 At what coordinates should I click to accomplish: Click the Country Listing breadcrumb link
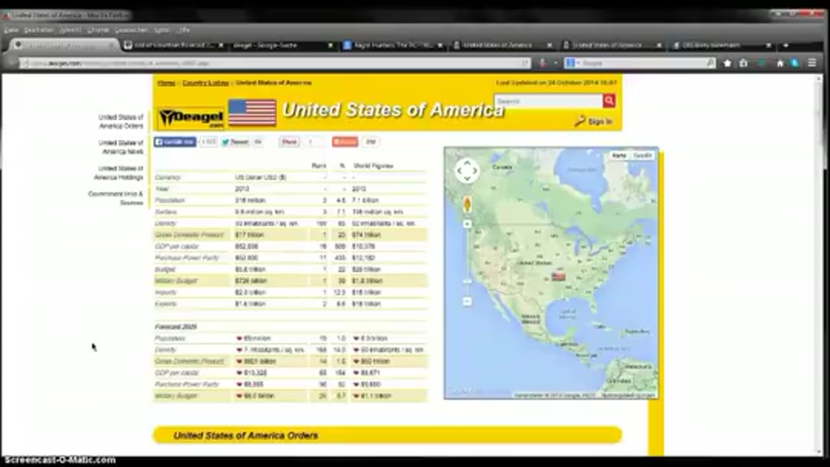[x=206, y=83]
